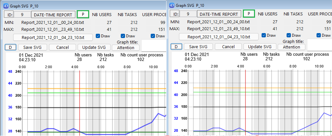Click the D button in left window
The image size is (332, 136).
coord(10,47)
